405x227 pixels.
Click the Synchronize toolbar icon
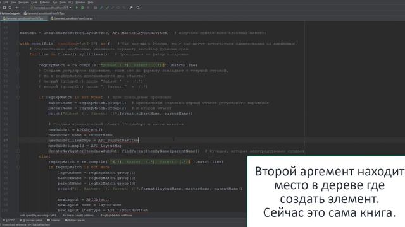(10, 8)
